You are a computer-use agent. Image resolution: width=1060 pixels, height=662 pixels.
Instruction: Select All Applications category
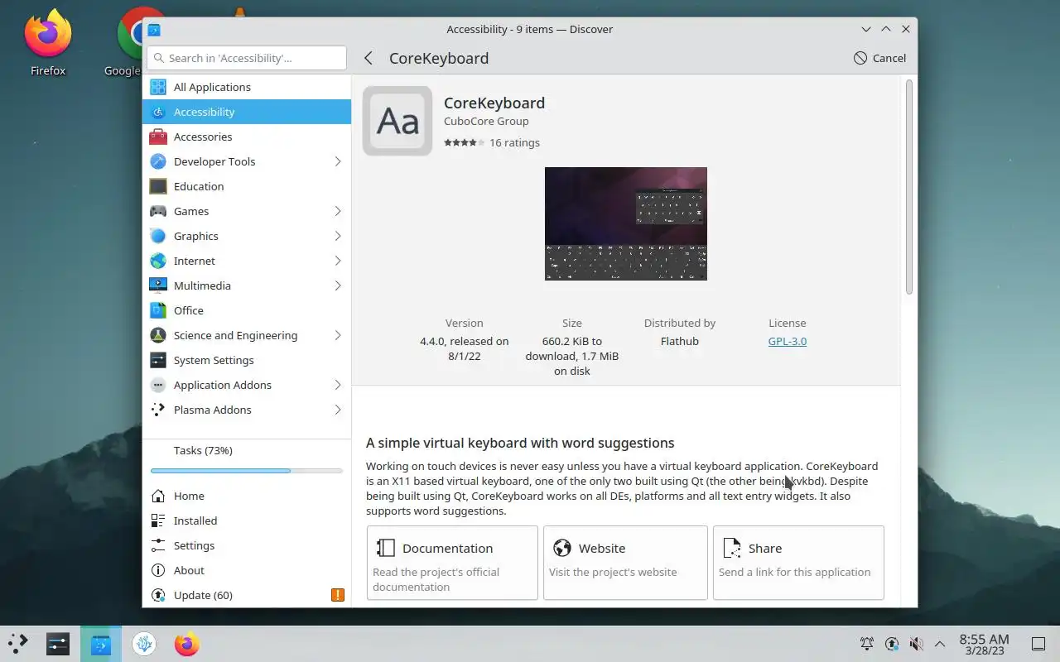[247, 87]
